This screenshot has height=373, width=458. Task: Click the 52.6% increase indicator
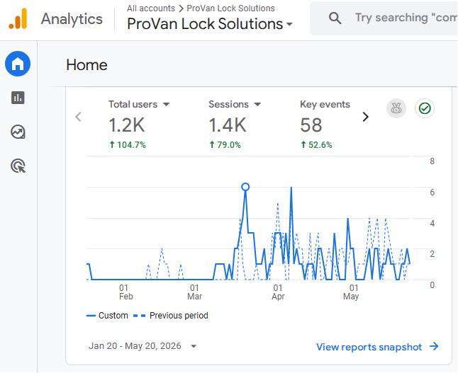(316, 144)
